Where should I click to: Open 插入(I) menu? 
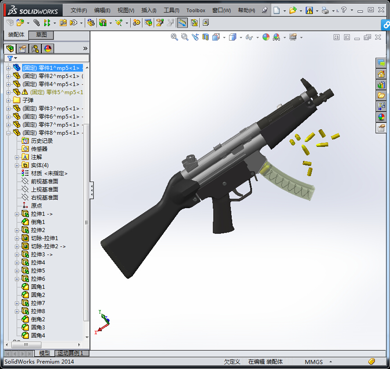coord(149,10)
